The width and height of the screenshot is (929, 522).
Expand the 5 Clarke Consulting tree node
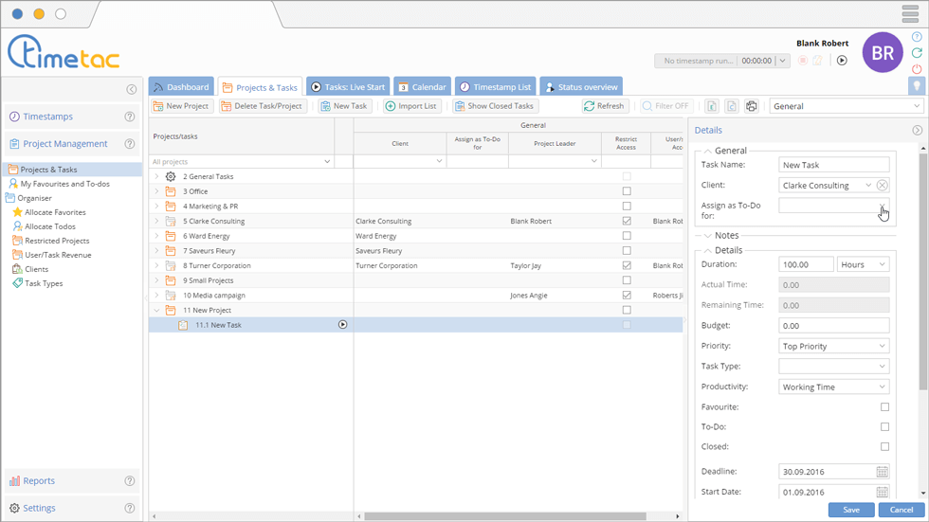coord(156,221)
